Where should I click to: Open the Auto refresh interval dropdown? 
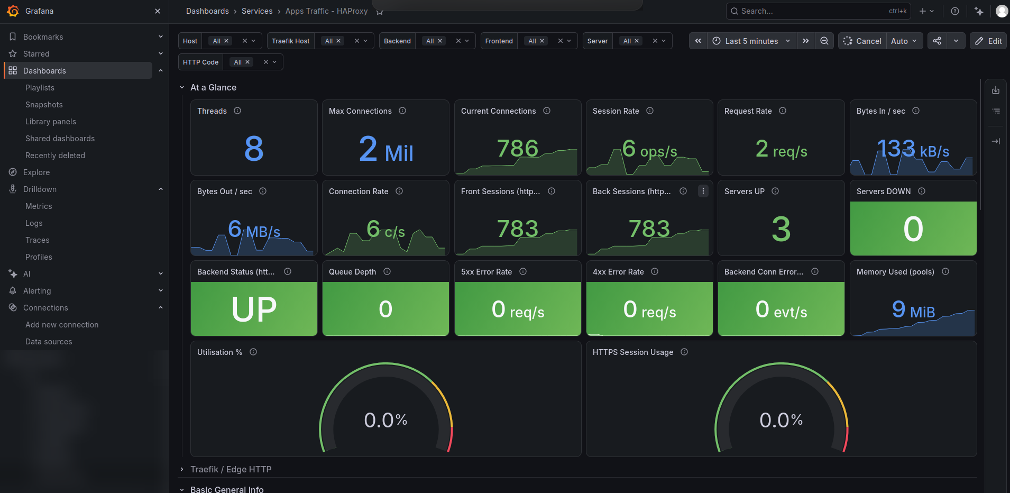[904, 41]
